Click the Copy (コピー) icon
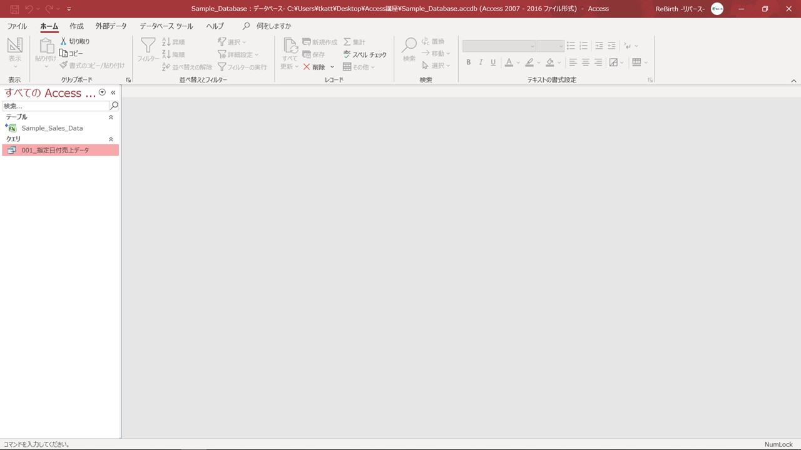The height and width of the screenshot is (450, 801). [64, 54]
